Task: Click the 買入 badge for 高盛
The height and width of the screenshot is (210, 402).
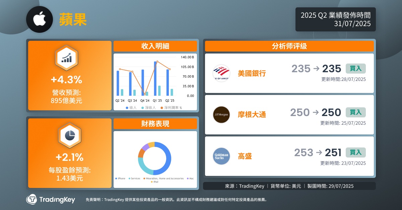Action: click(356, 152)
